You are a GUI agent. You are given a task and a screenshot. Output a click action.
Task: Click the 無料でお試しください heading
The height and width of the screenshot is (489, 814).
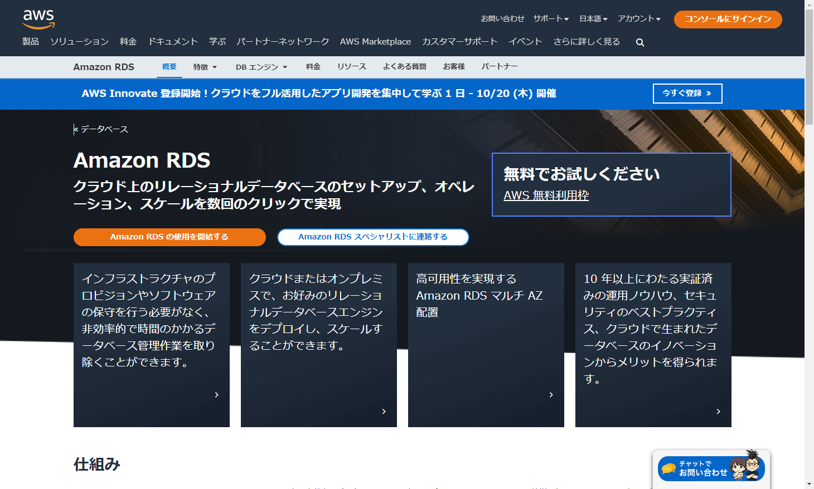tap(582, 174)
